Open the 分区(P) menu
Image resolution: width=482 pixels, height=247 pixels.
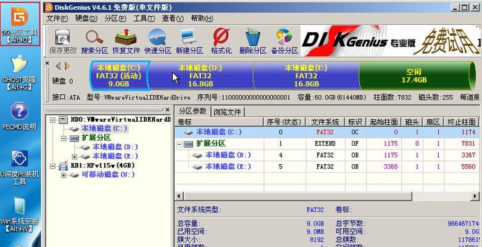[x=115, y=19]
